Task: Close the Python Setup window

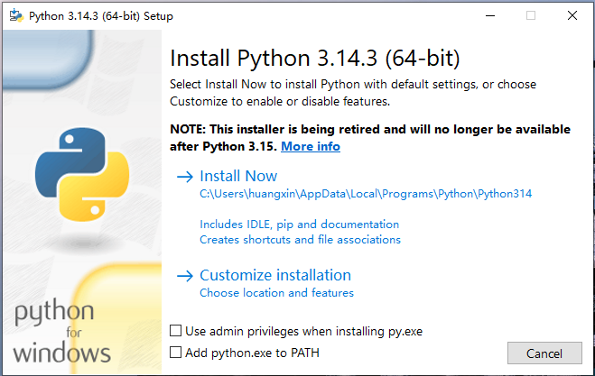Action: click(572, 15)
